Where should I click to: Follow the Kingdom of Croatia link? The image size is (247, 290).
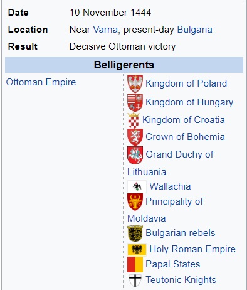(184, 120)
